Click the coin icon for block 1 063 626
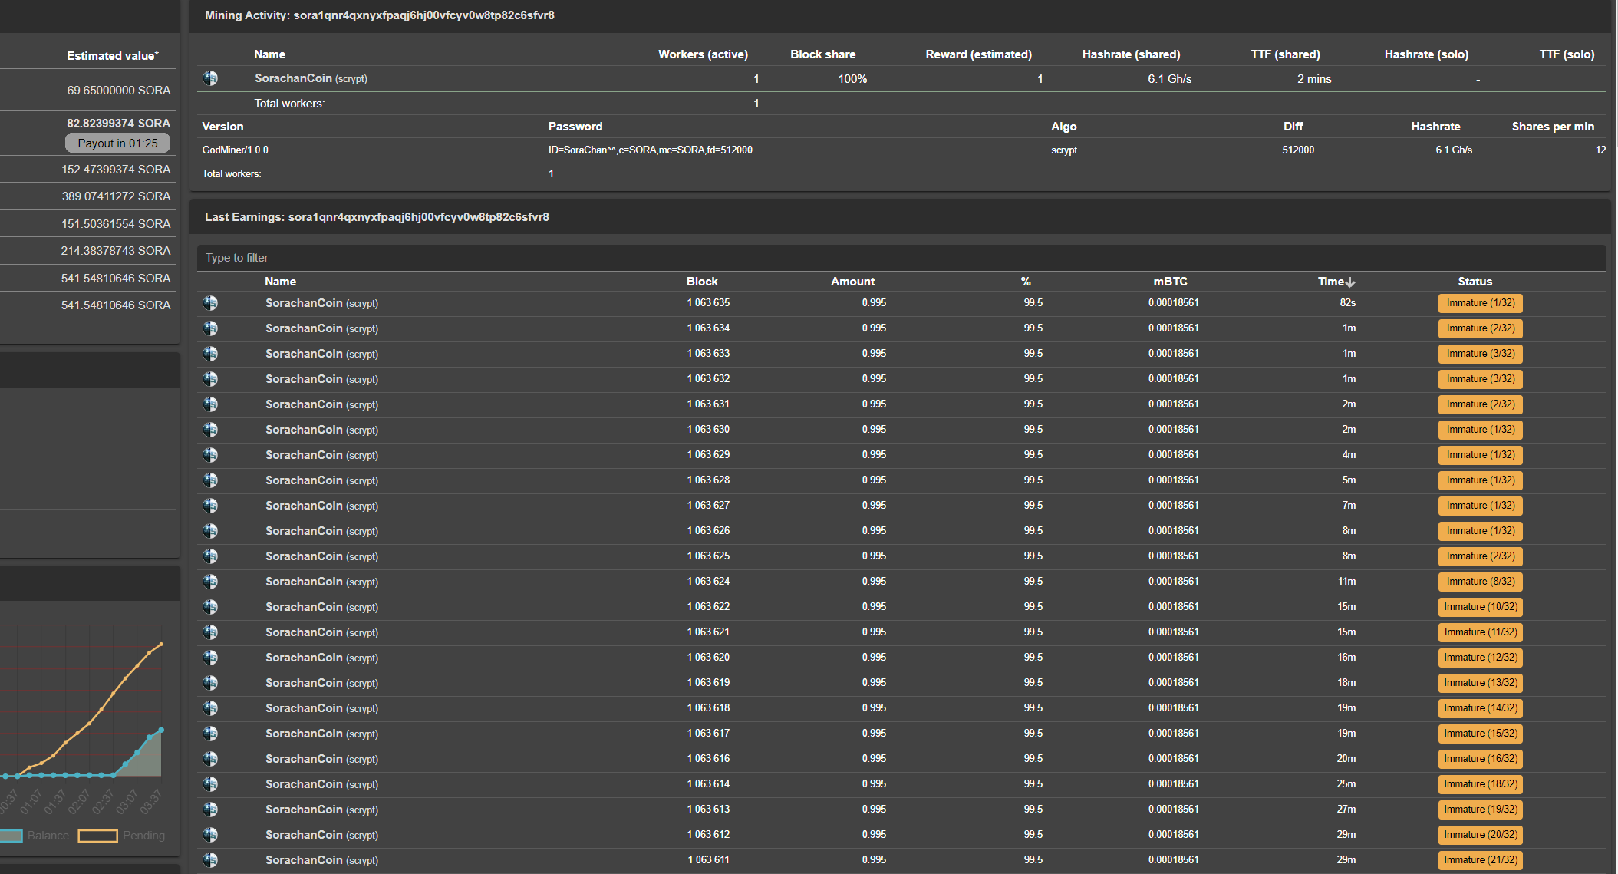This screenshot has width=1618, height=874. (210, 531)
